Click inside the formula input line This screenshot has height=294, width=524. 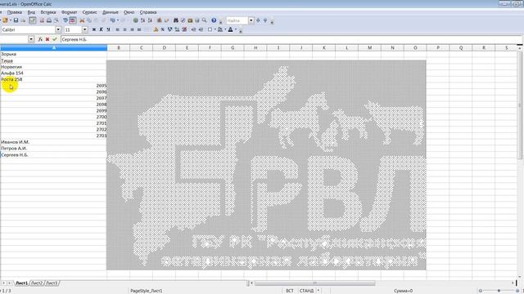click(x=291, y=39)
